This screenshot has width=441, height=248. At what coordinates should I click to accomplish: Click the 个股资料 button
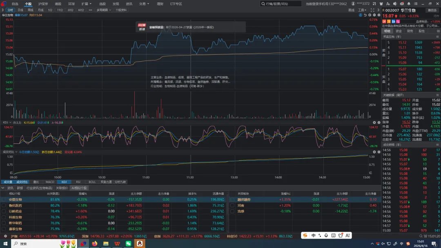[x=121, y=10]
